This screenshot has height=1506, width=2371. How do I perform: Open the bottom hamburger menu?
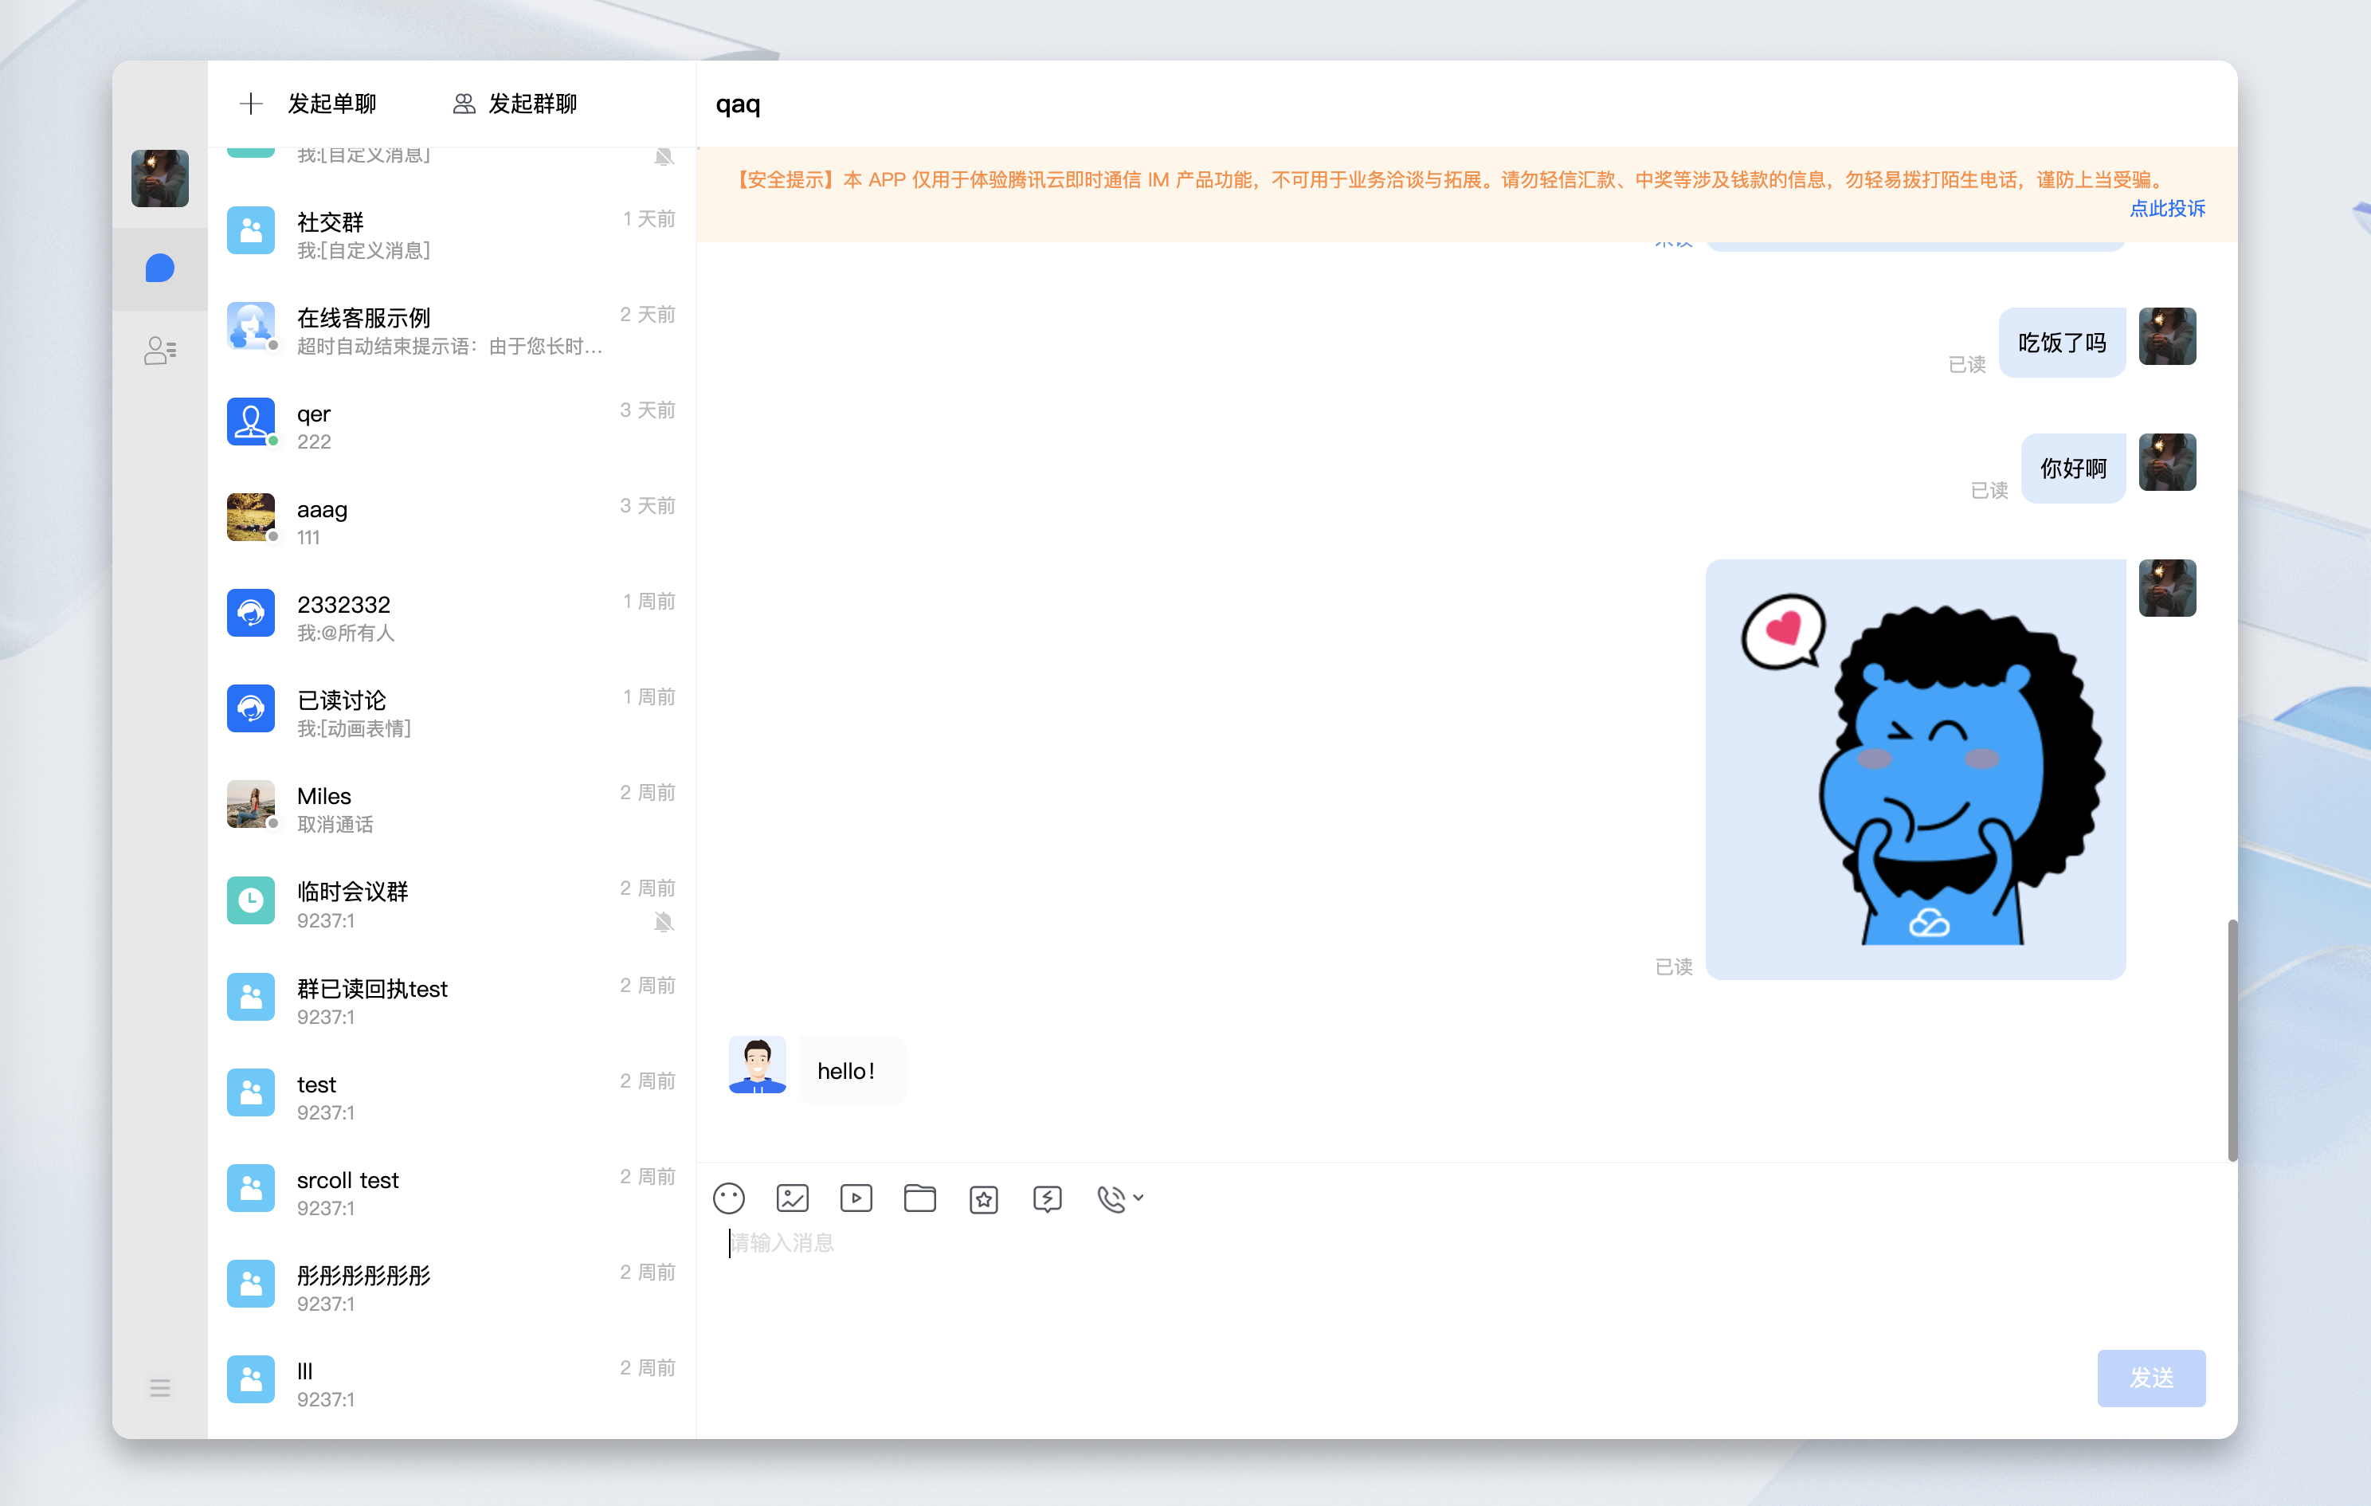coord(159,1388)
